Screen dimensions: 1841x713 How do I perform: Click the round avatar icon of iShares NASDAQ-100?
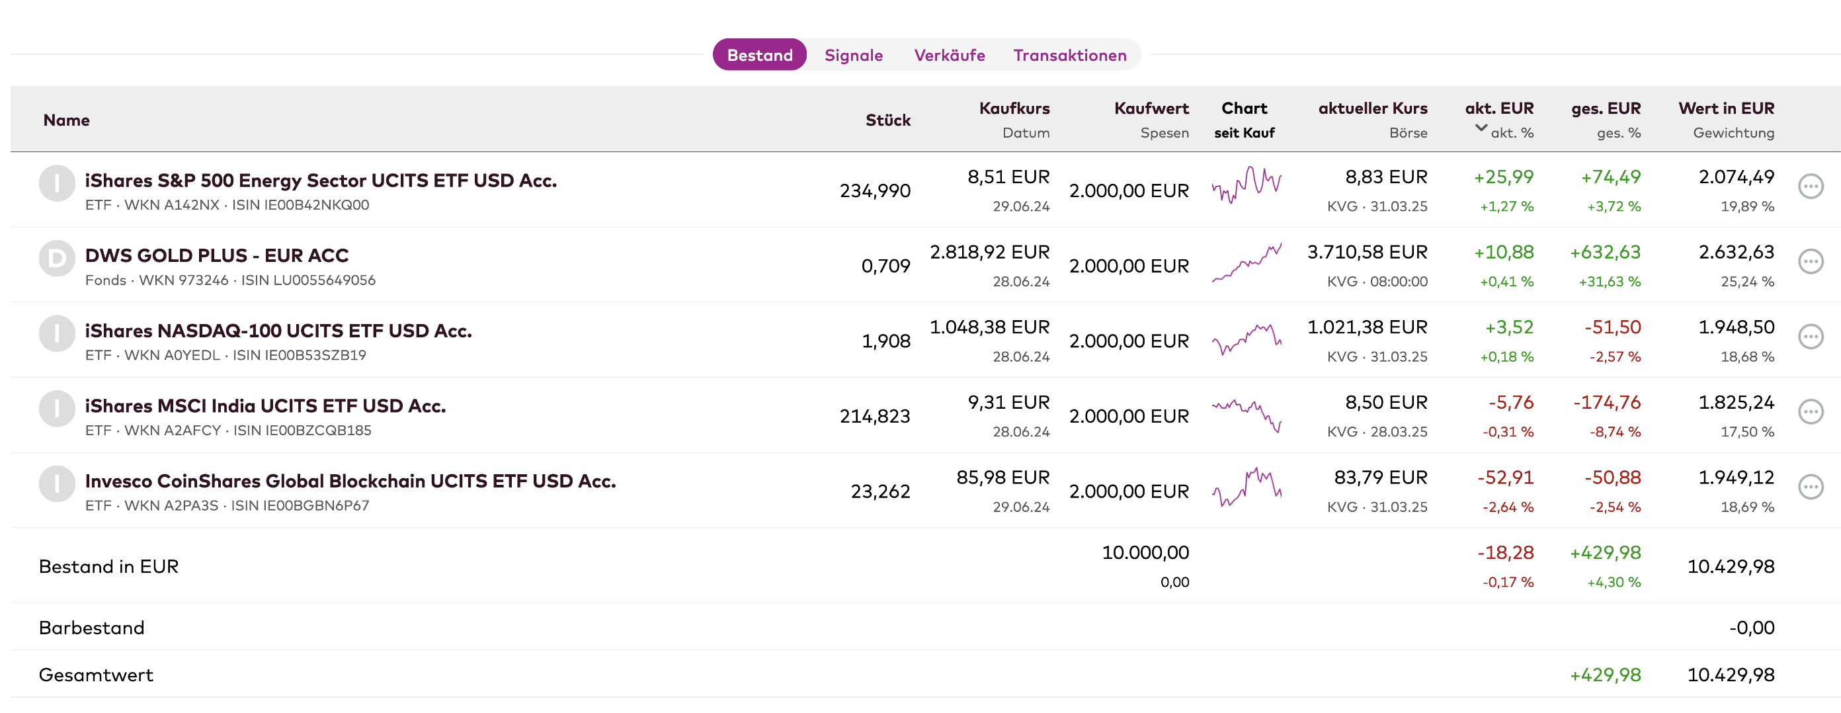coord(56,334)
